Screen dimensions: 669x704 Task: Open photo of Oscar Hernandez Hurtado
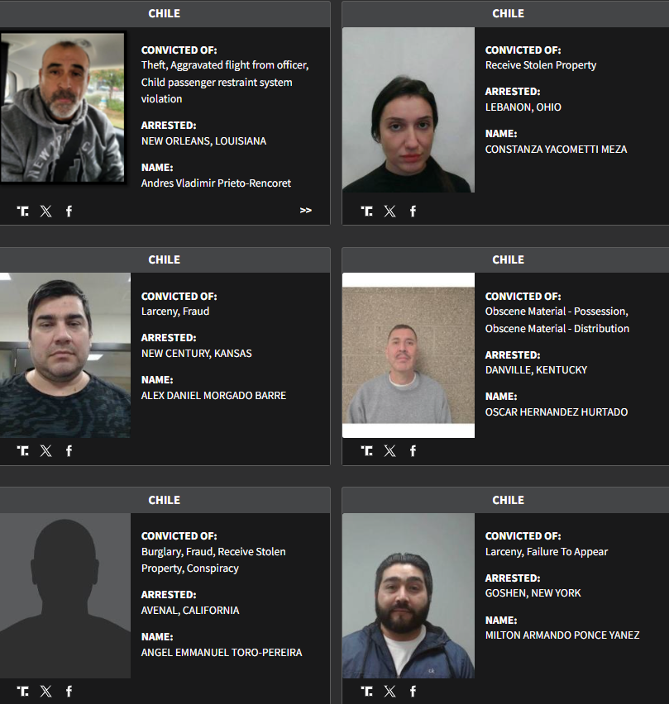pyautogui.click(x=409, y=355)
